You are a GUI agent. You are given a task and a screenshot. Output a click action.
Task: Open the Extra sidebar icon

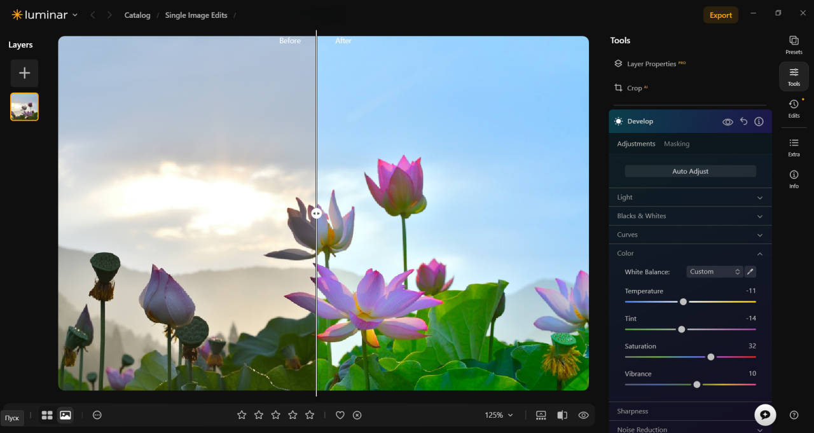point(794,147)
